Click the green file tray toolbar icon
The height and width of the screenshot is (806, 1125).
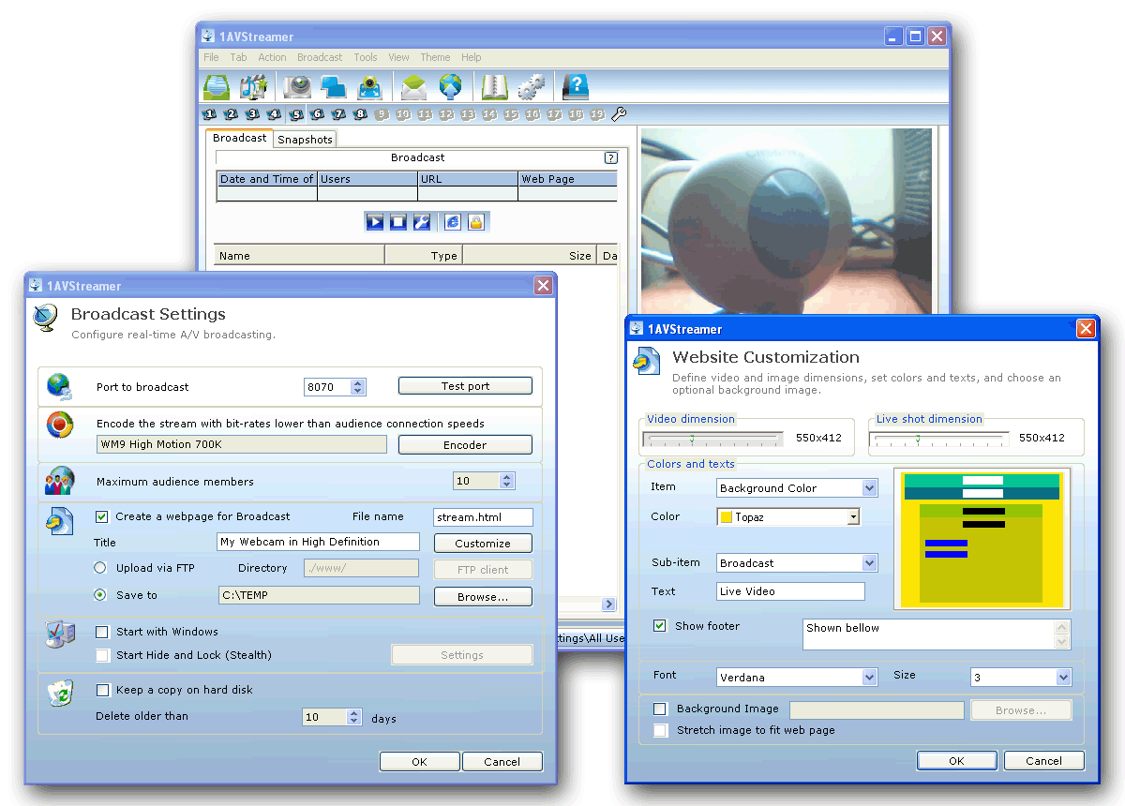point(217,87)
